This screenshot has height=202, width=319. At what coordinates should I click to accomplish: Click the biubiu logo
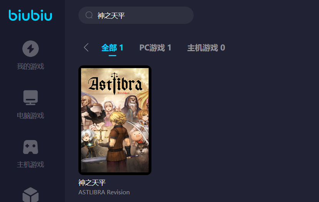(x=30, y=15)
